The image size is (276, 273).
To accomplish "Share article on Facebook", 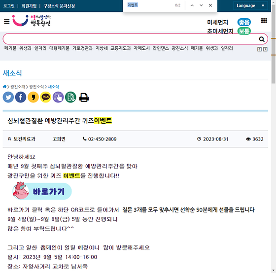I will click(21, 97).
